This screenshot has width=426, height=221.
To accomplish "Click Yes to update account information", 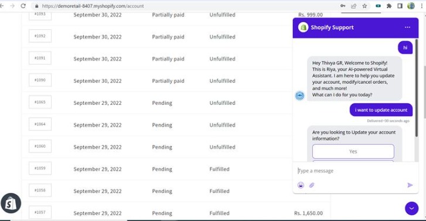I will [353, 151].
